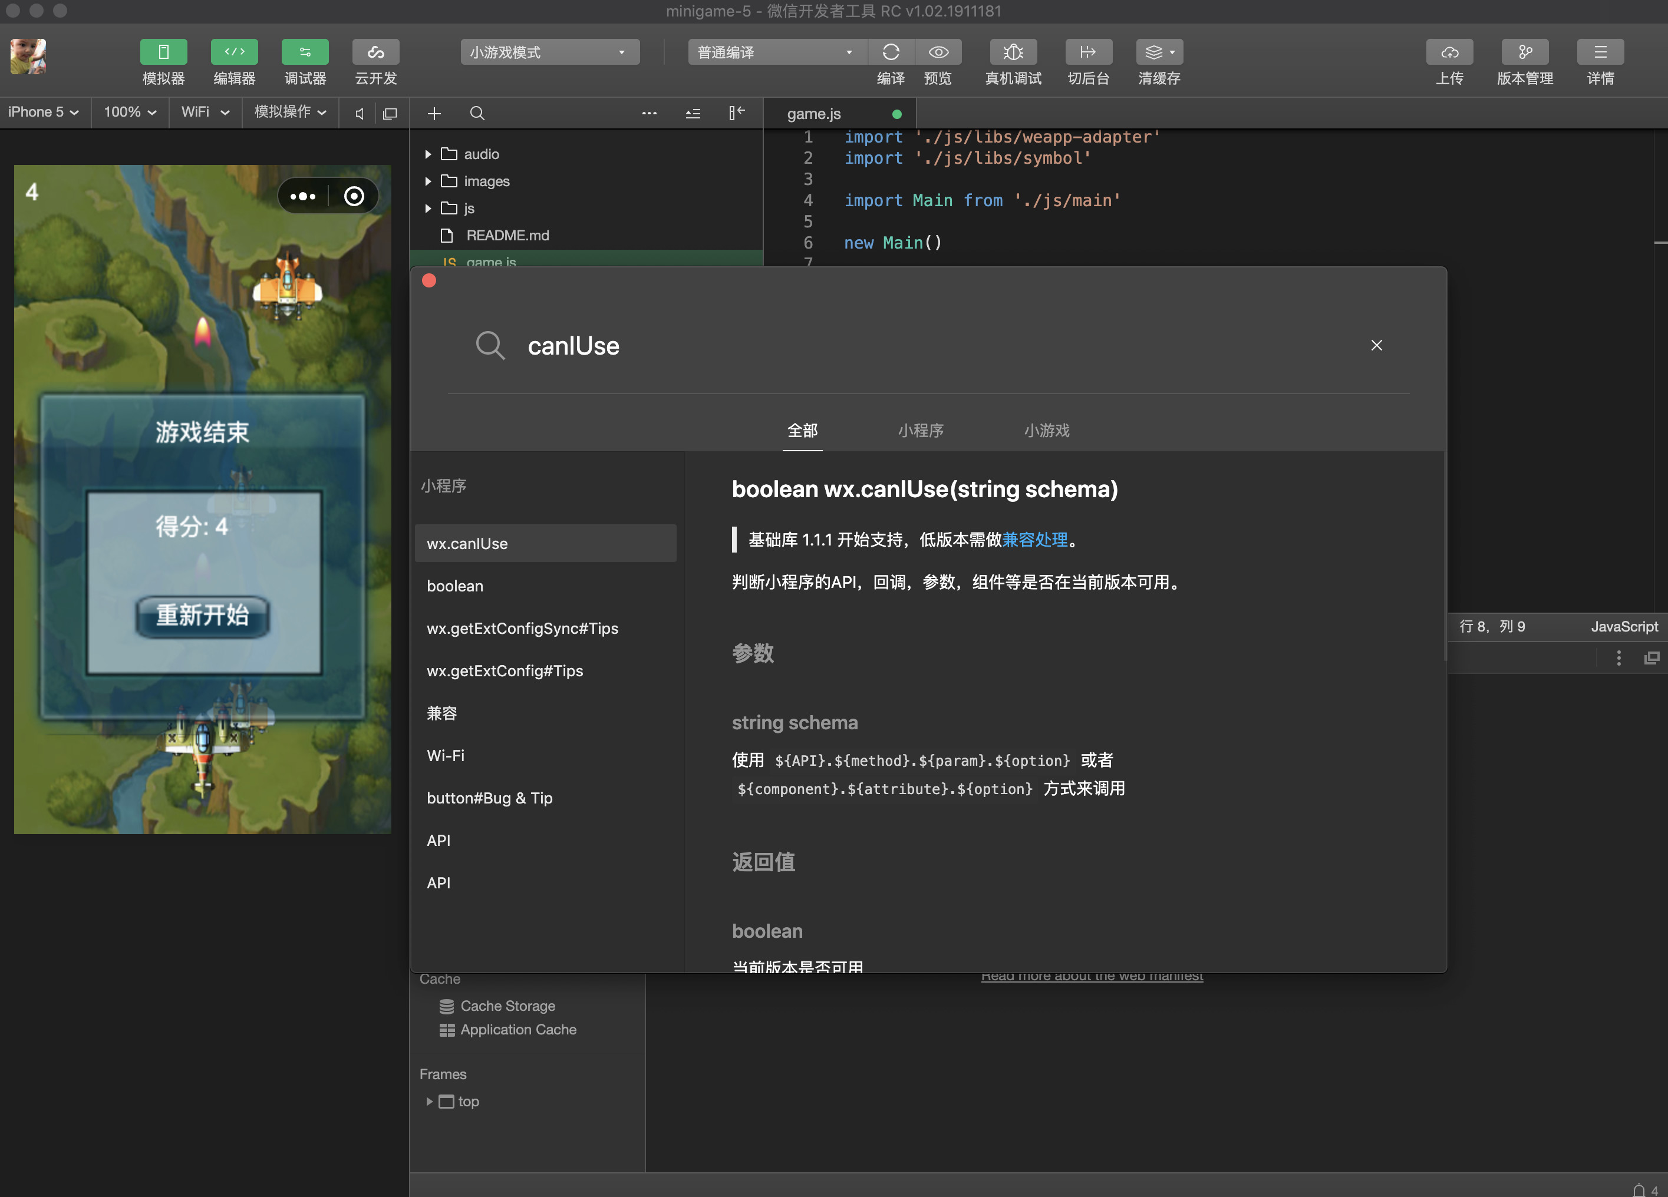
Task: Select the boolean search result
Action: (546, 586)
